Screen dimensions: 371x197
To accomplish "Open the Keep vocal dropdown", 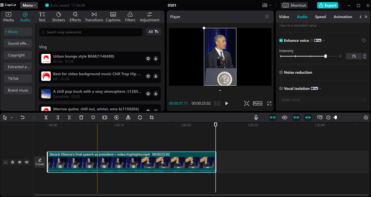I will [323, 100].
